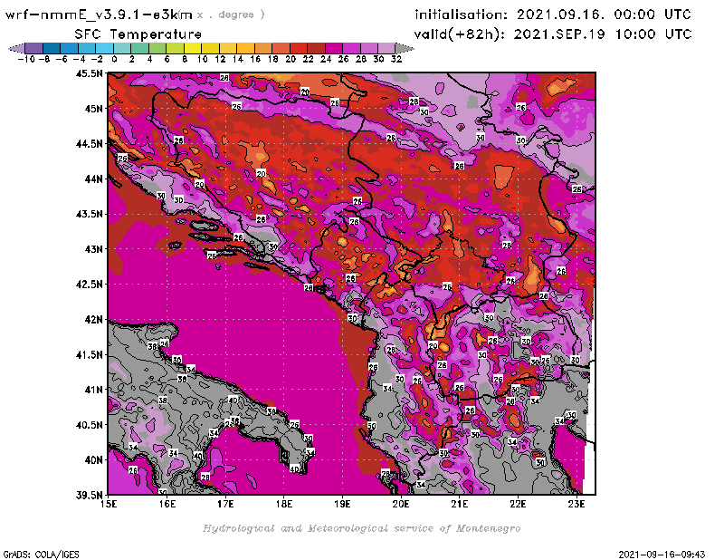724x560 pixels.
Task: Click the 40N latitude label
Action: click(93, 460)
